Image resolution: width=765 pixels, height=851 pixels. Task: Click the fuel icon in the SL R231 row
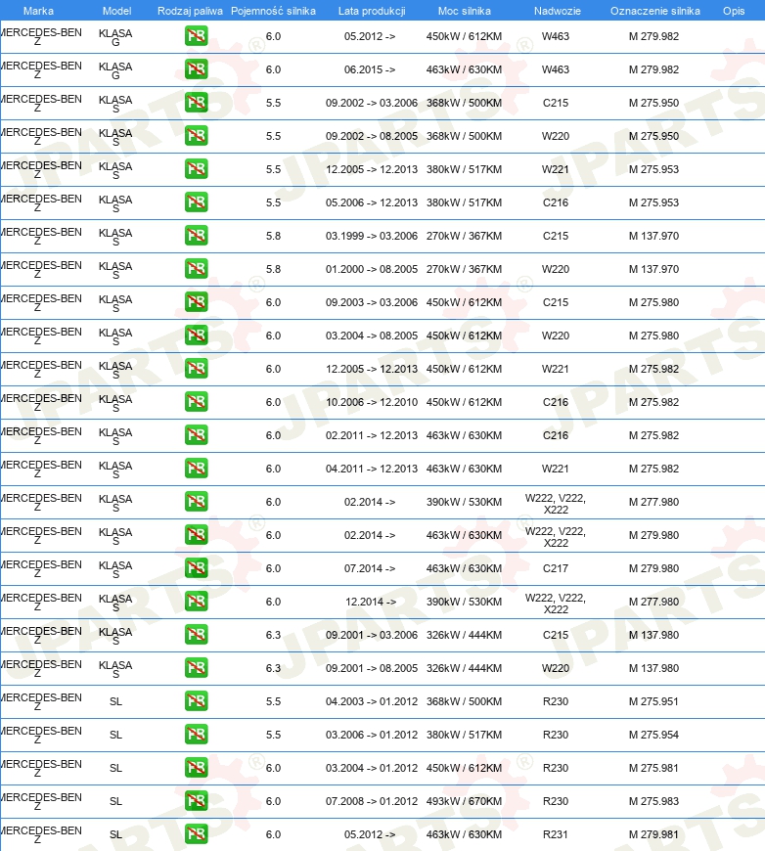196,834
